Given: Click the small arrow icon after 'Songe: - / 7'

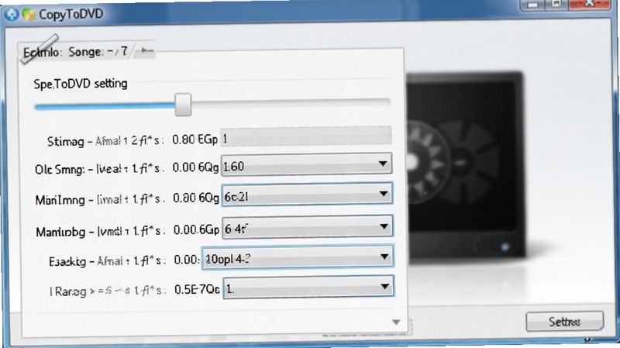Looking at the screenshot, I should point(146,50).
